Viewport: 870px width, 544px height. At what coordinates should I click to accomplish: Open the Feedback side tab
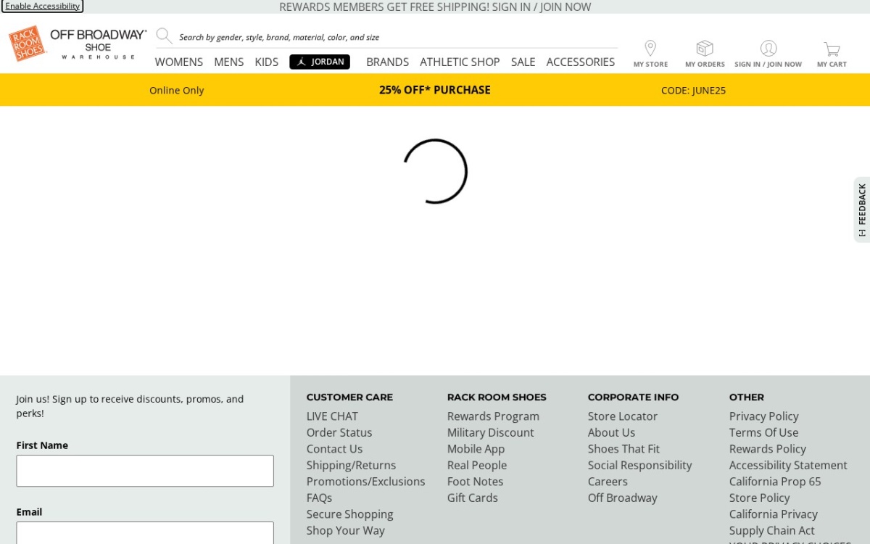click(x=862, y=210)
